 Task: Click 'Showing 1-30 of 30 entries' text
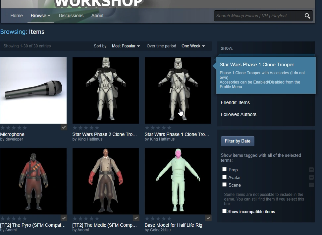point(27,46)
